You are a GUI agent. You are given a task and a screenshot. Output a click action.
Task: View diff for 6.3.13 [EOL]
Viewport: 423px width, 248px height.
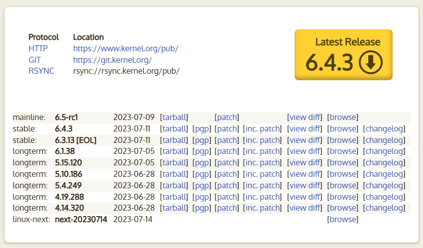(x=305, y=140)
